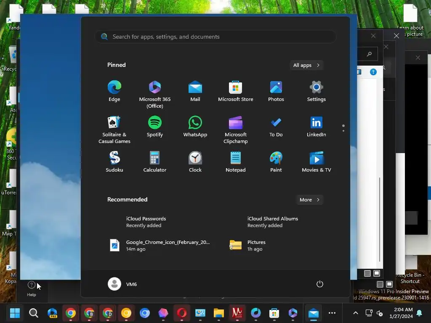This screenshot has height=323, width=431.
Task: Open taskbar Search magnifier
Action: (x=34, y=313)
